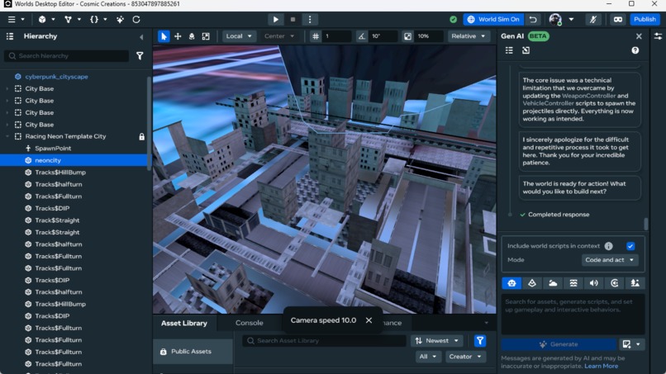Click the VR headset preview icon
Image resolution: width=666 pixels, height=374 pixels.
(618, 20)
